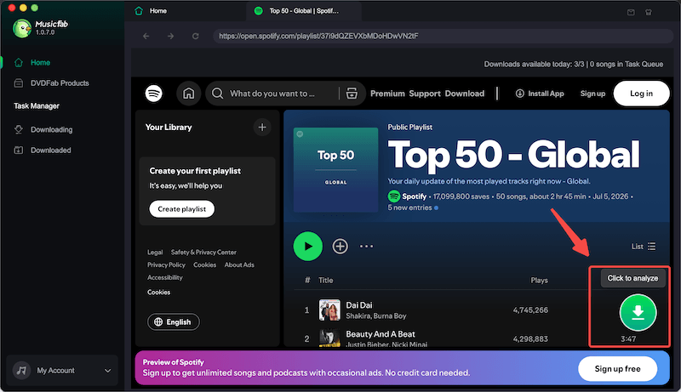The image size is (681, 392).
Task: Open the three-dots more options menu
Action: (x=366, y=247)
